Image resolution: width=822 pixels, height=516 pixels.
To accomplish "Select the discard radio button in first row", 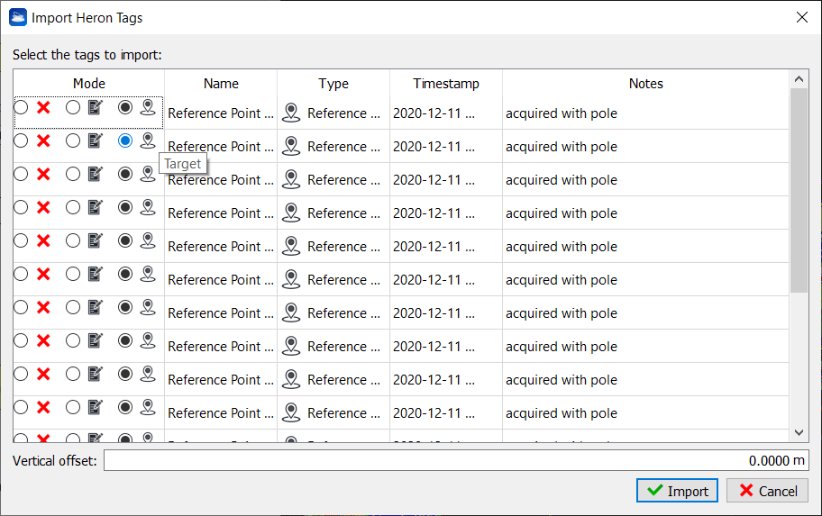I will (21, 108).
